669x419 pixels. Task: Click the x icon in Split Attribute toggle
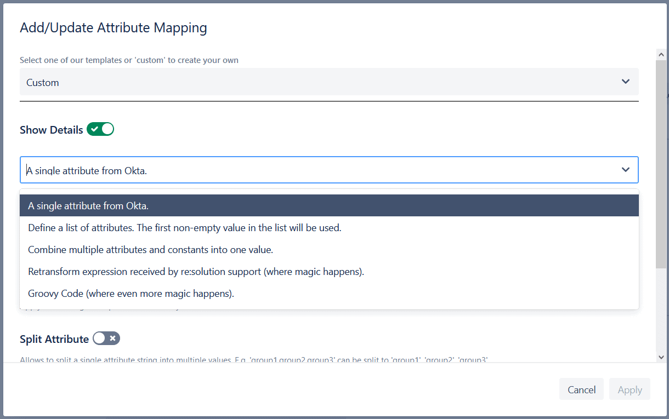pos(112,338)
